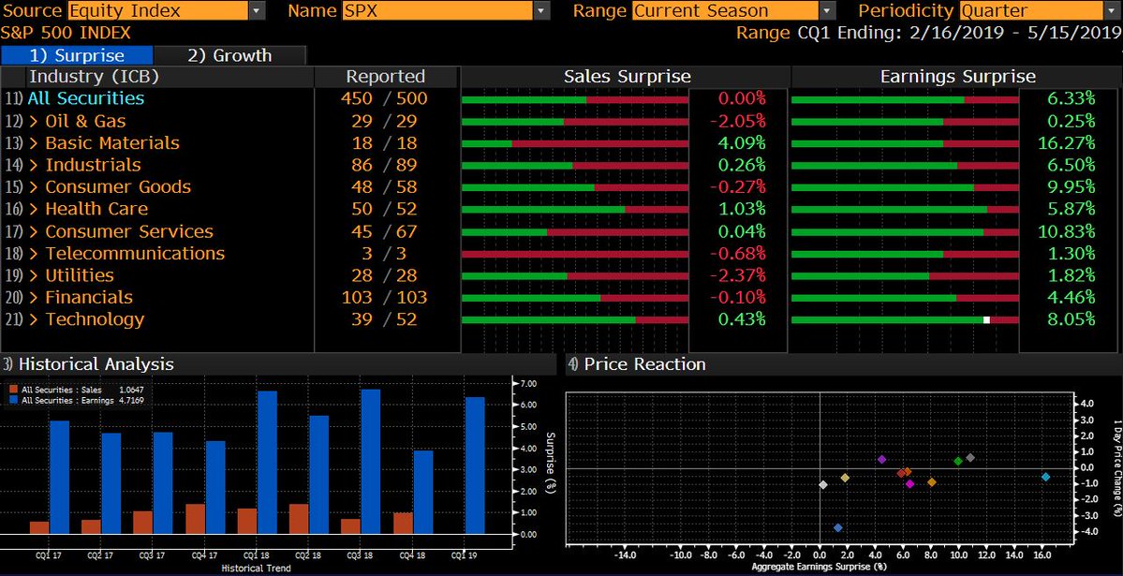Expand the Financials row chevron
1123x576 pixels.
pos(34,297)
